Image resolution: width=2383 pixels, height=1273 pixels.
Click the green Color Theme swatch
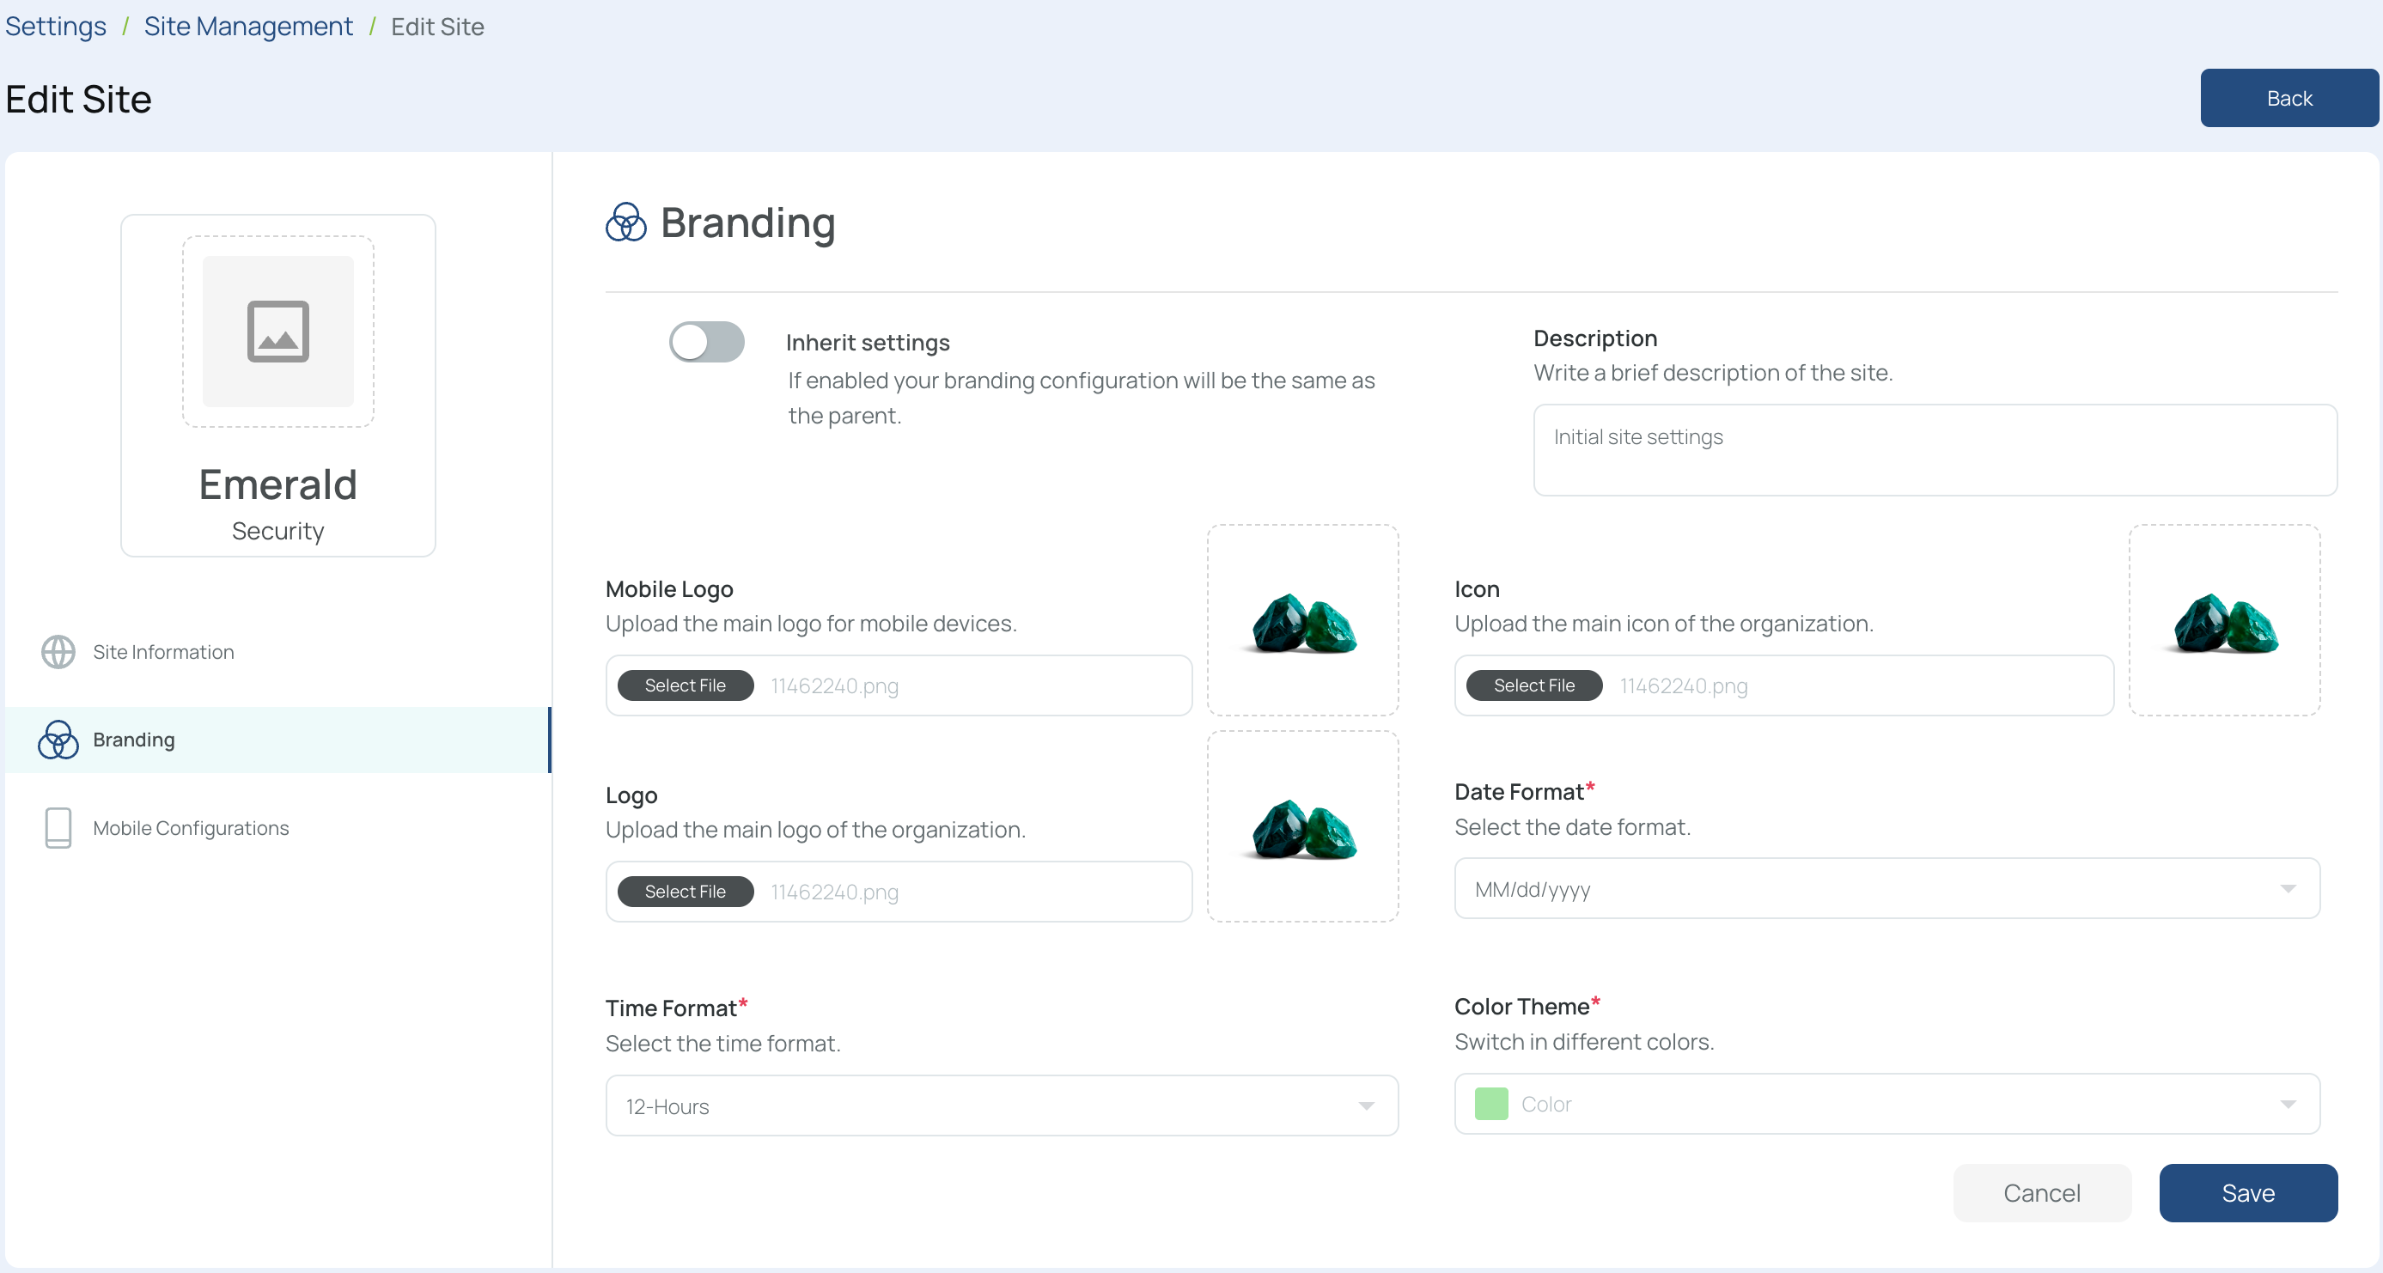(x=1491, y=1104)
